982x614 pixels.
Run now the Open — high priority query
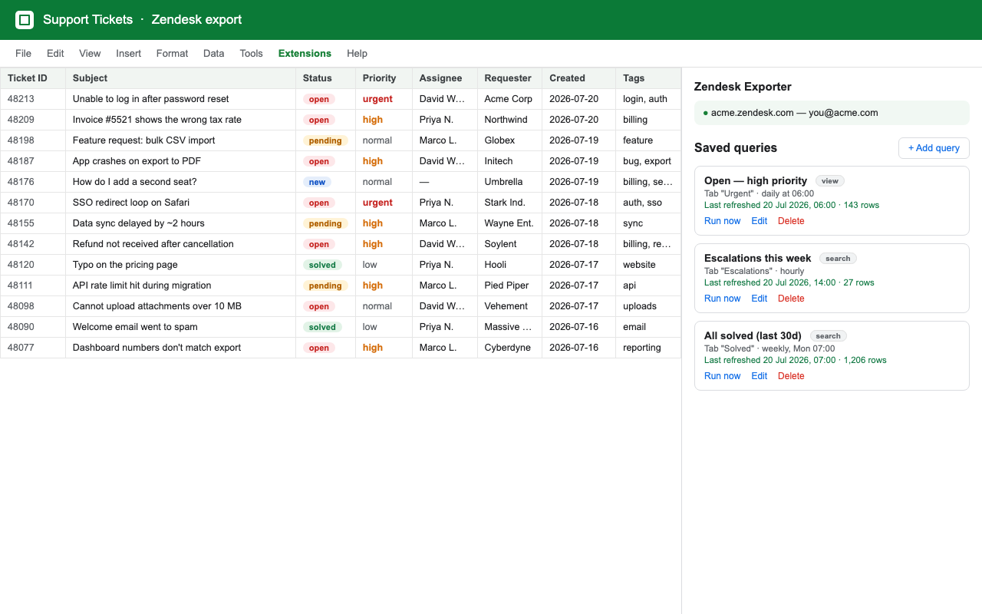pos(723,221)
